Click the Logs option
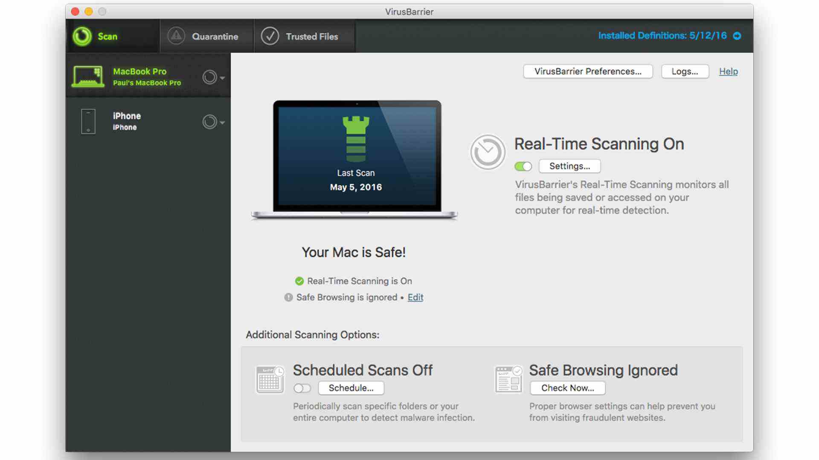 coord(684,71)
